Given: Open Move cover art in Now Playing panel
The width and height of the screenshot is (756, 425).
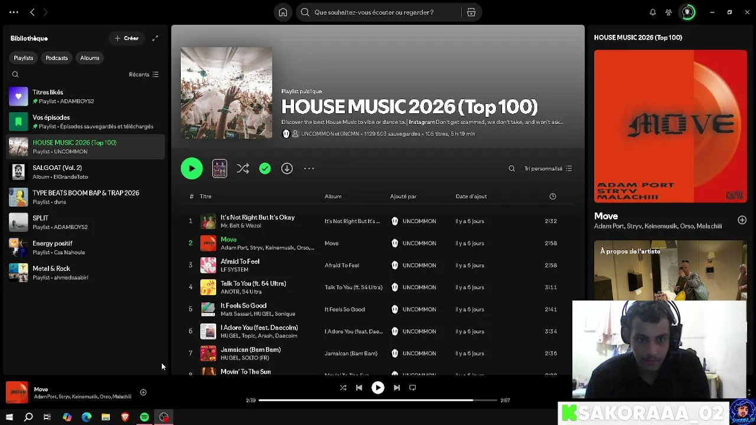Looking at the screenshot, I should click(x=670, y=126).
